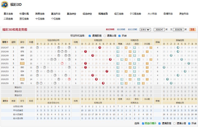Click red ball 6 in row 2026256
This screenshot has height=127, width=198.
pos(103,83)
